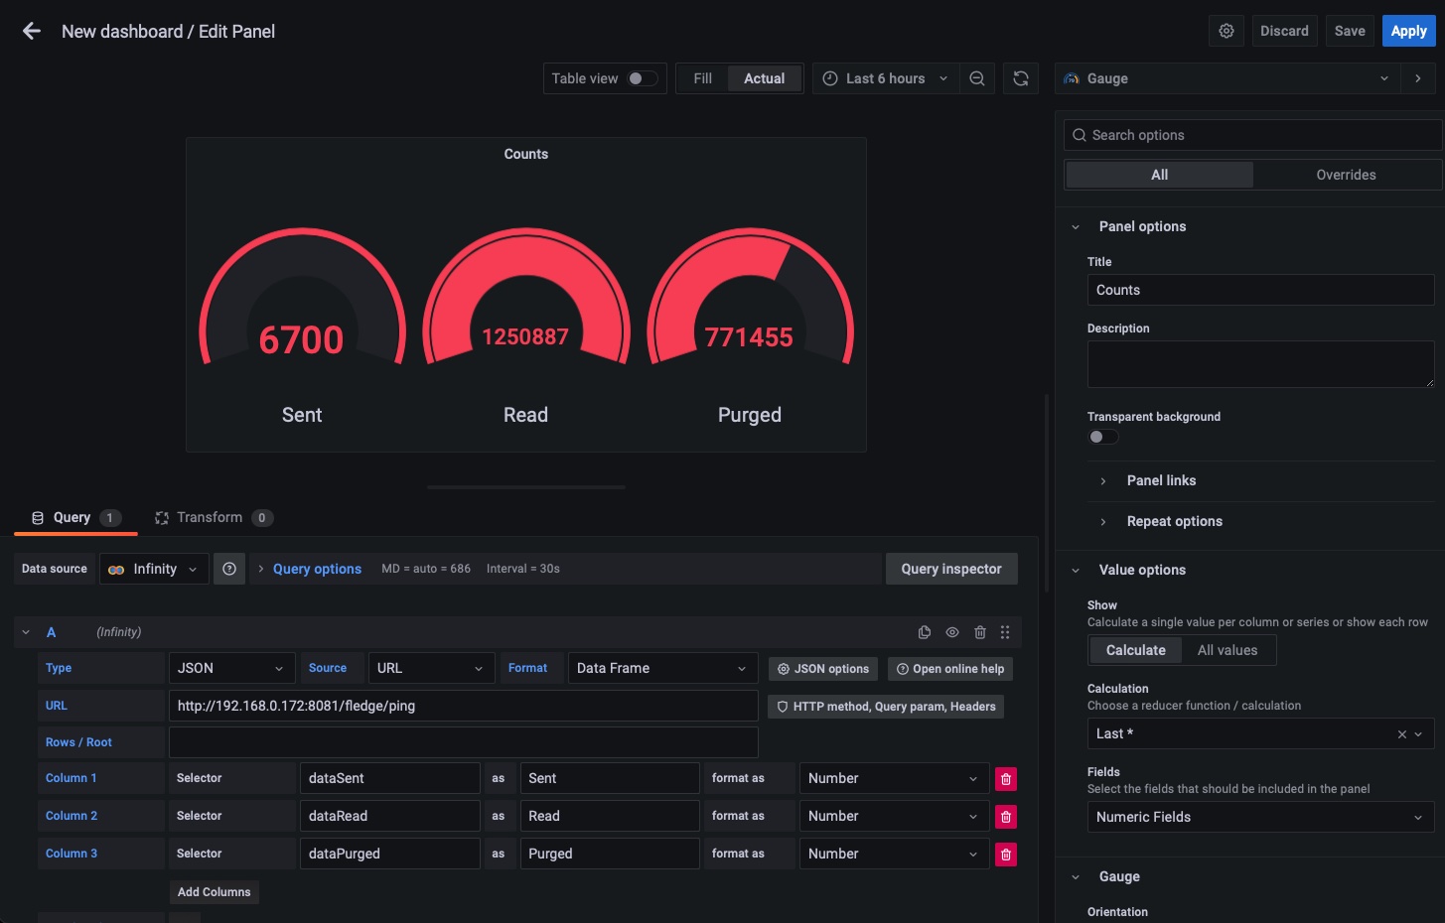This screenshot has height=923, width=1445.
Task: Hide query A using eye icon
Action: click(952, 632)
